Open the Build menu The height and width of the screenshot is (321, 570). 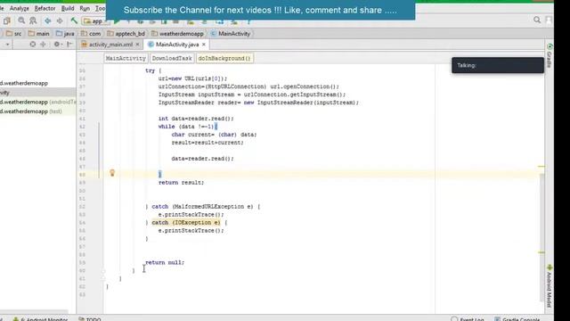pyautogui.click(x=68, y=8)
